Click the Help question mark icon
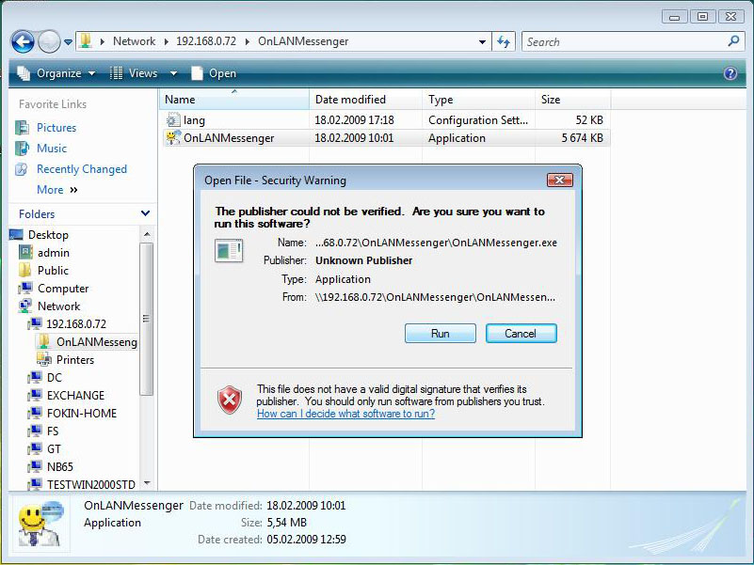 tap(730, 73)
